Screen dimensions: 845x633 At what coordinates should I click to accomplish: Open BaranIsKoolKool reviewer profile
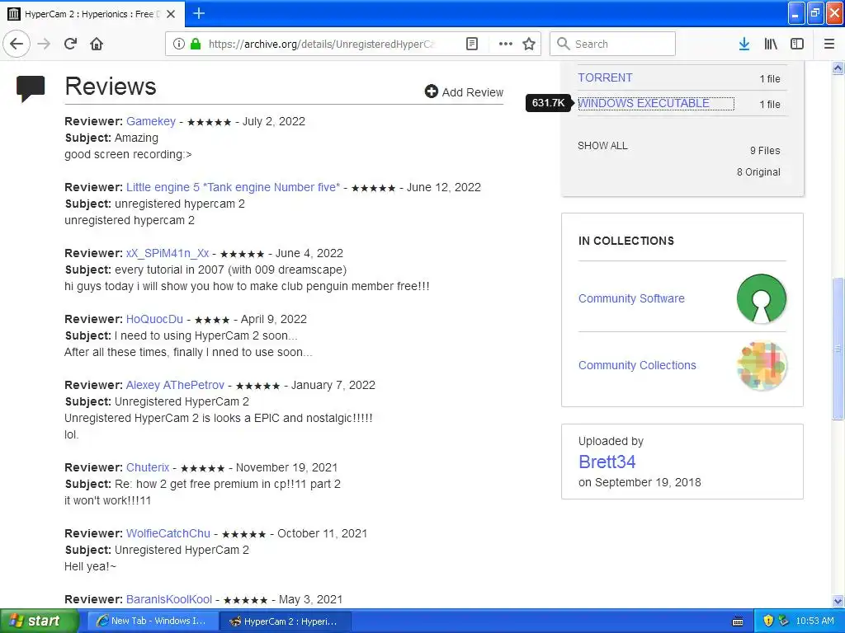169,599
